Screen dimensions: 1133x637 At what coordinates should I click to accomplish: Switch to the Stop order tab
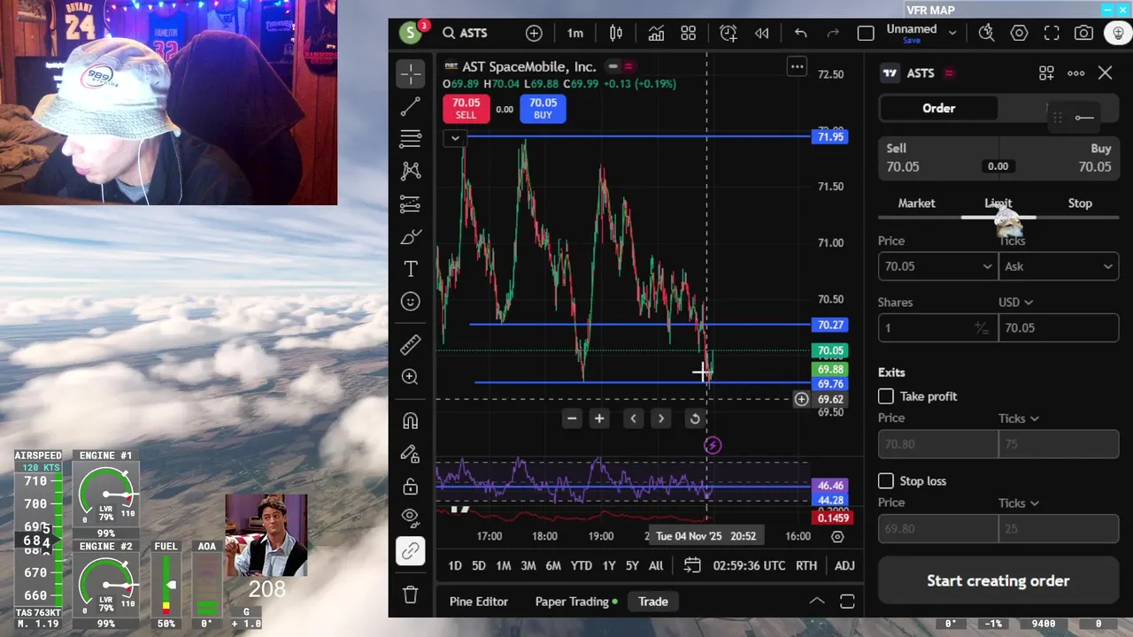[x=1080, y=203]
